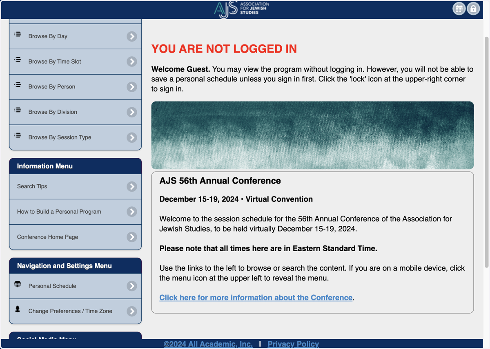Click arrow chevron on Conference Home Page row

pos(131,237)
